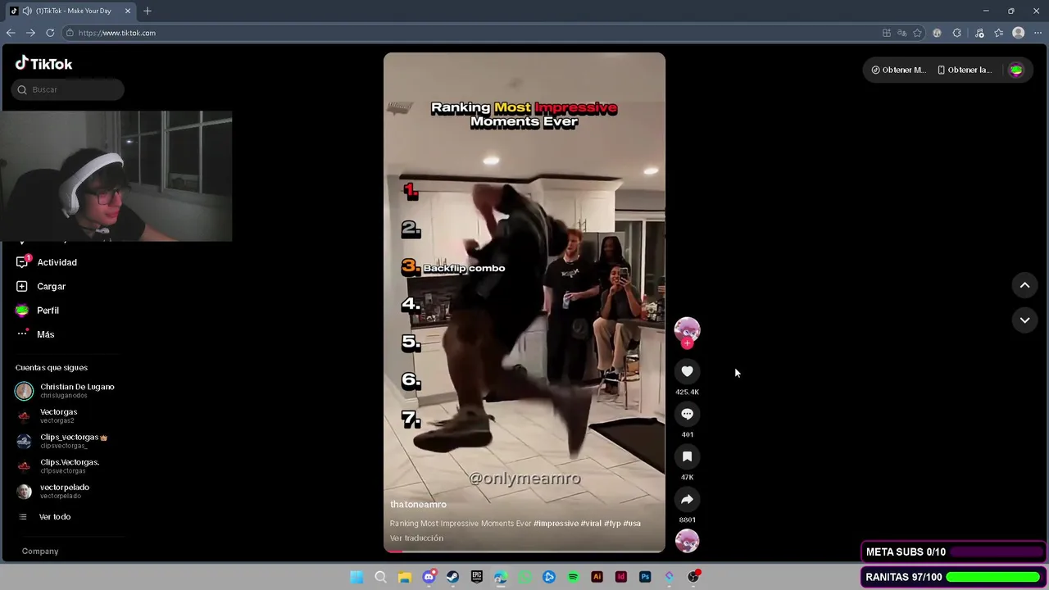Open the comments bubble showing 401
This screenshot has width=1049, height=590.
tap(687, 414)
